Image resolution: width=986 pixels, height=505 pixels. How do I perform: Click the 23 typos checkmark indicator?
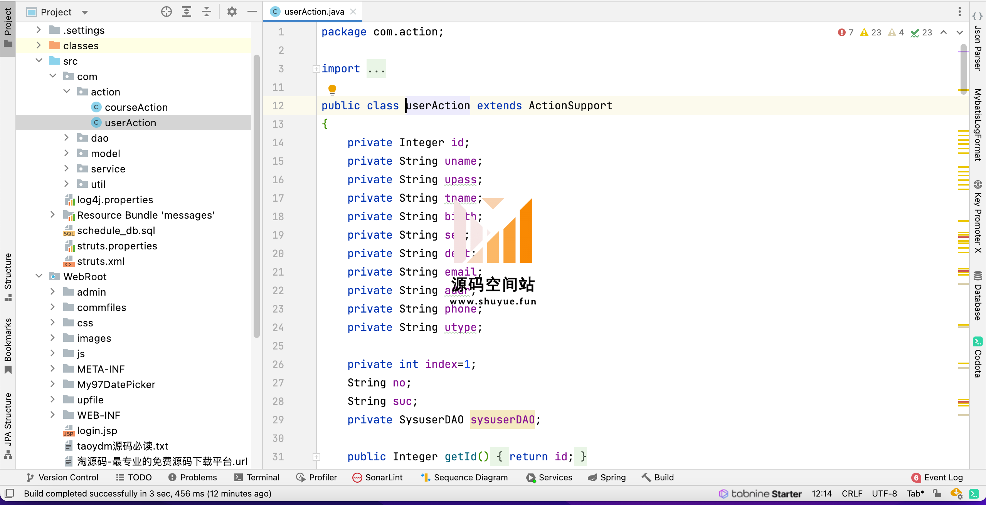[921, 33]
